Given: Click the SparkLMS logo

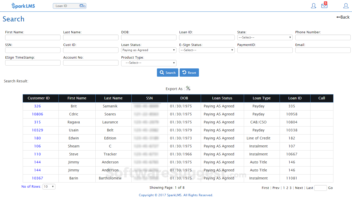Looking at the screenshot, I should (x=23, y=6).
